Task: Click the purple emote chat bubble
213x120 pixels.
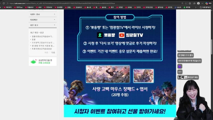Action: click(x=180, y=66)
